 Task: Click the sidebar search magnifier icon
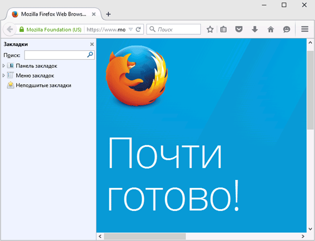tap(90, 55)
